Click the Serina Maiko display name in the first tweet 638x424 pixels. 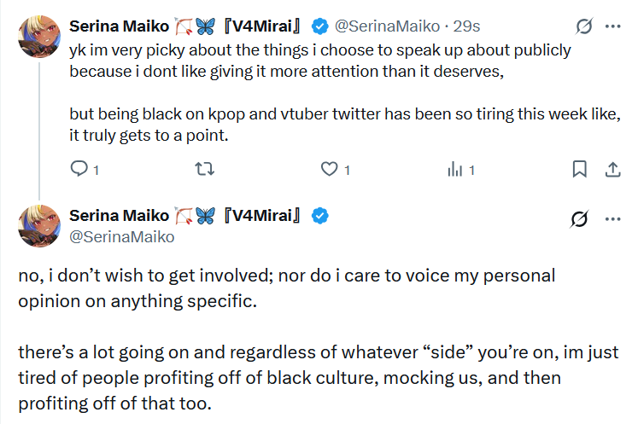(x=120, y=26)
